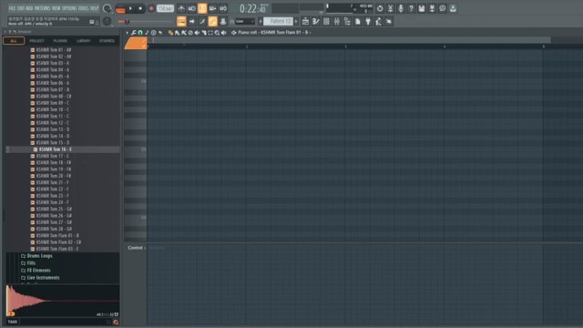Switch browser to the ALL tab

tap(14, 40)
